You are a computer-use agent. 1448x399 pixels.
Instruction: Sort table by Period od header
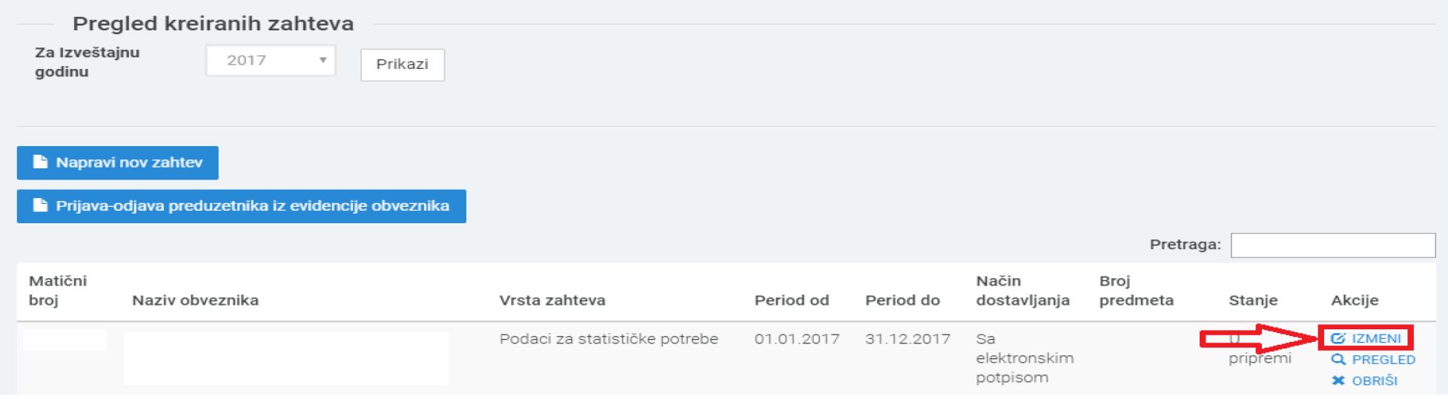[792, 300]
